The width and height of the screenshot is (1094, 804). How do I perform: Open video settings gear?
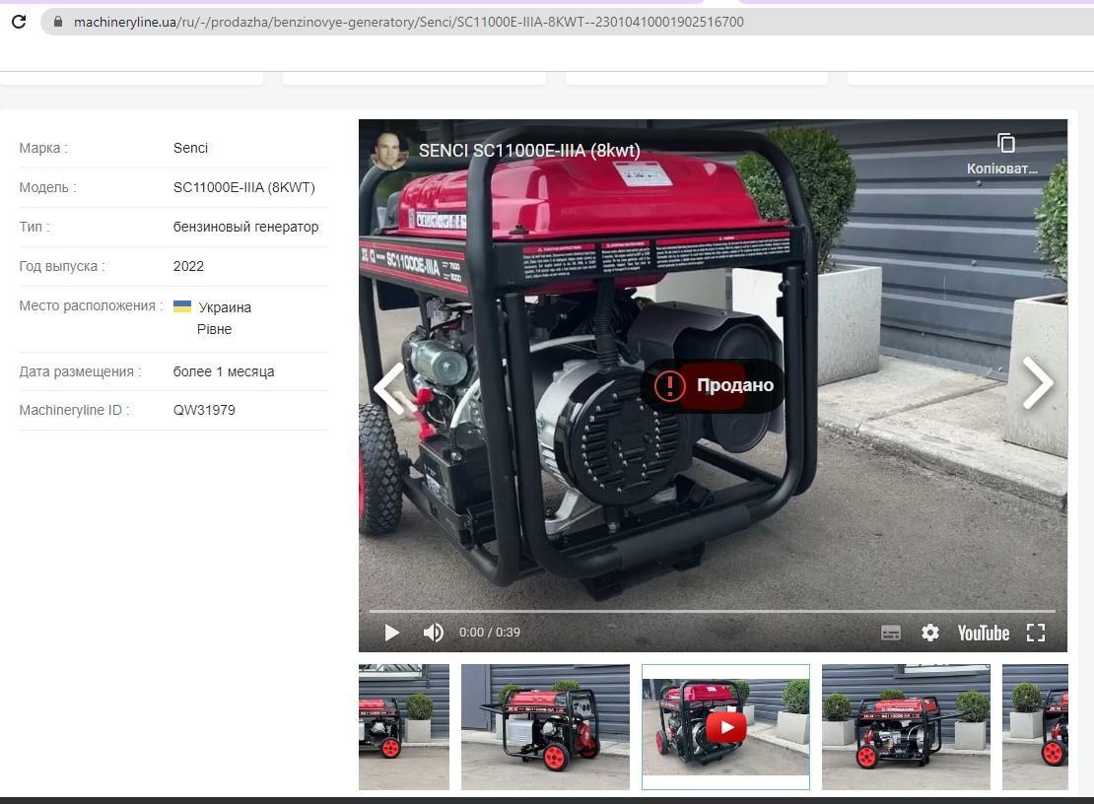click(x=930, y=633)
